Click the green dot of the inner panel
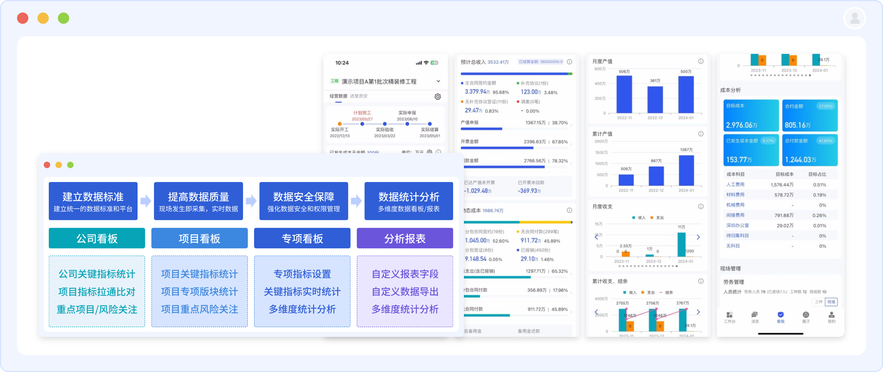Screen dimensions: 883x372 [70, 165]
